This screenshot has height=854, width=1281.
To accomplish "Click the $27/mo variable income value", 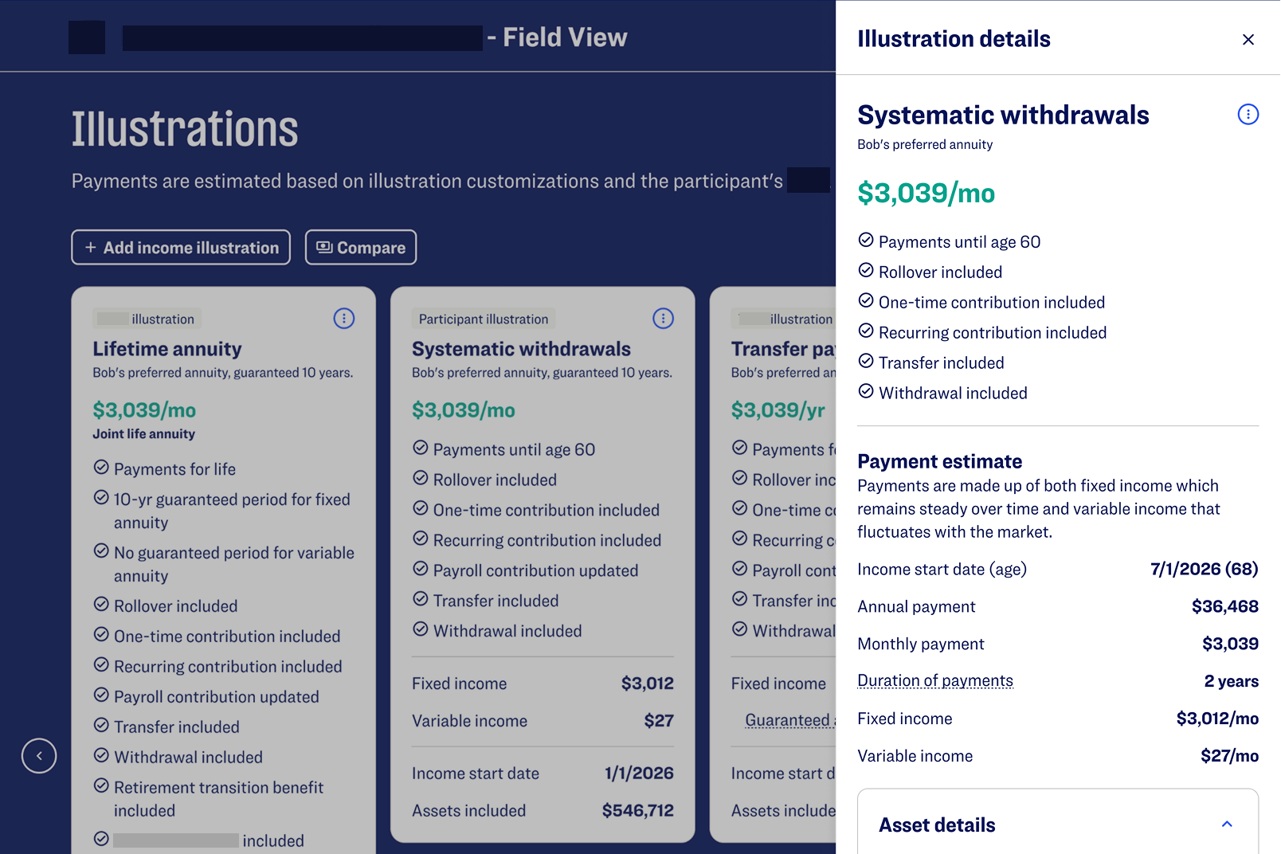I will (x=1229, y=756).
